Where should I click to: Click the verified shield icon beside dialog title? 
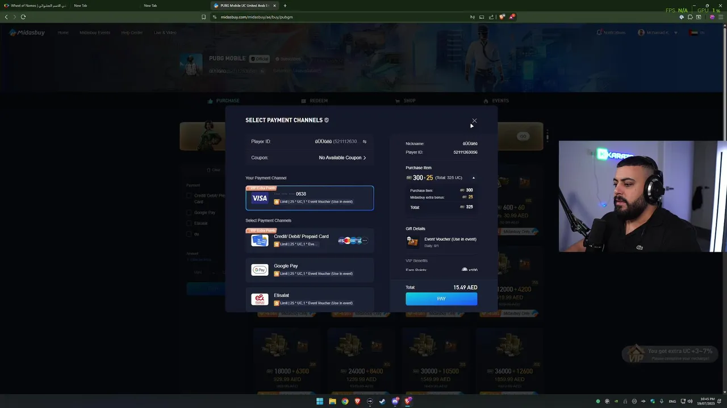tap(327, 120)
